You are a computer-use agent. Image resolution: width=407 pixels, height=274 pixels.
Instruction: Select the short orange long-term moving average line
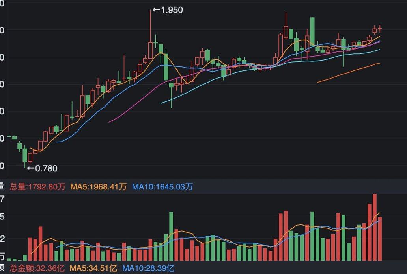(349, 72)
